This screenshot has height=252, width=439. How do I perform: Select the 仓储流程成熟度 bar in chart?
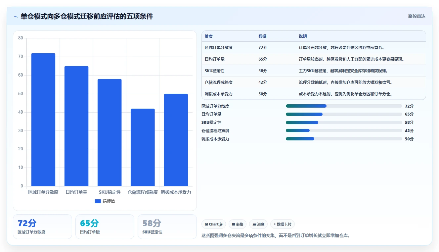click(x=143, y=147)
